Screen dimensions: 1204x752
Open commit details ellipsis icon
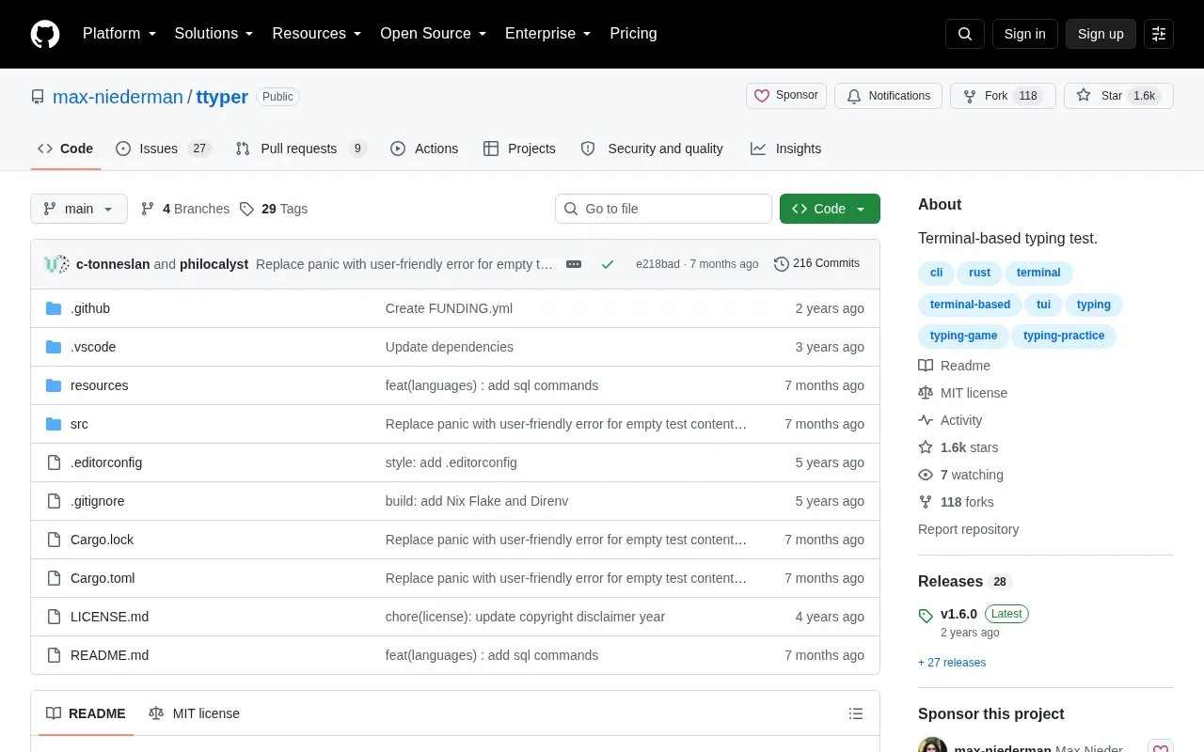click(574, 264)
